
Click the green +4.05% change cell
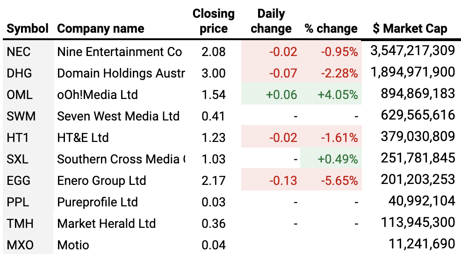click(338, 95)
